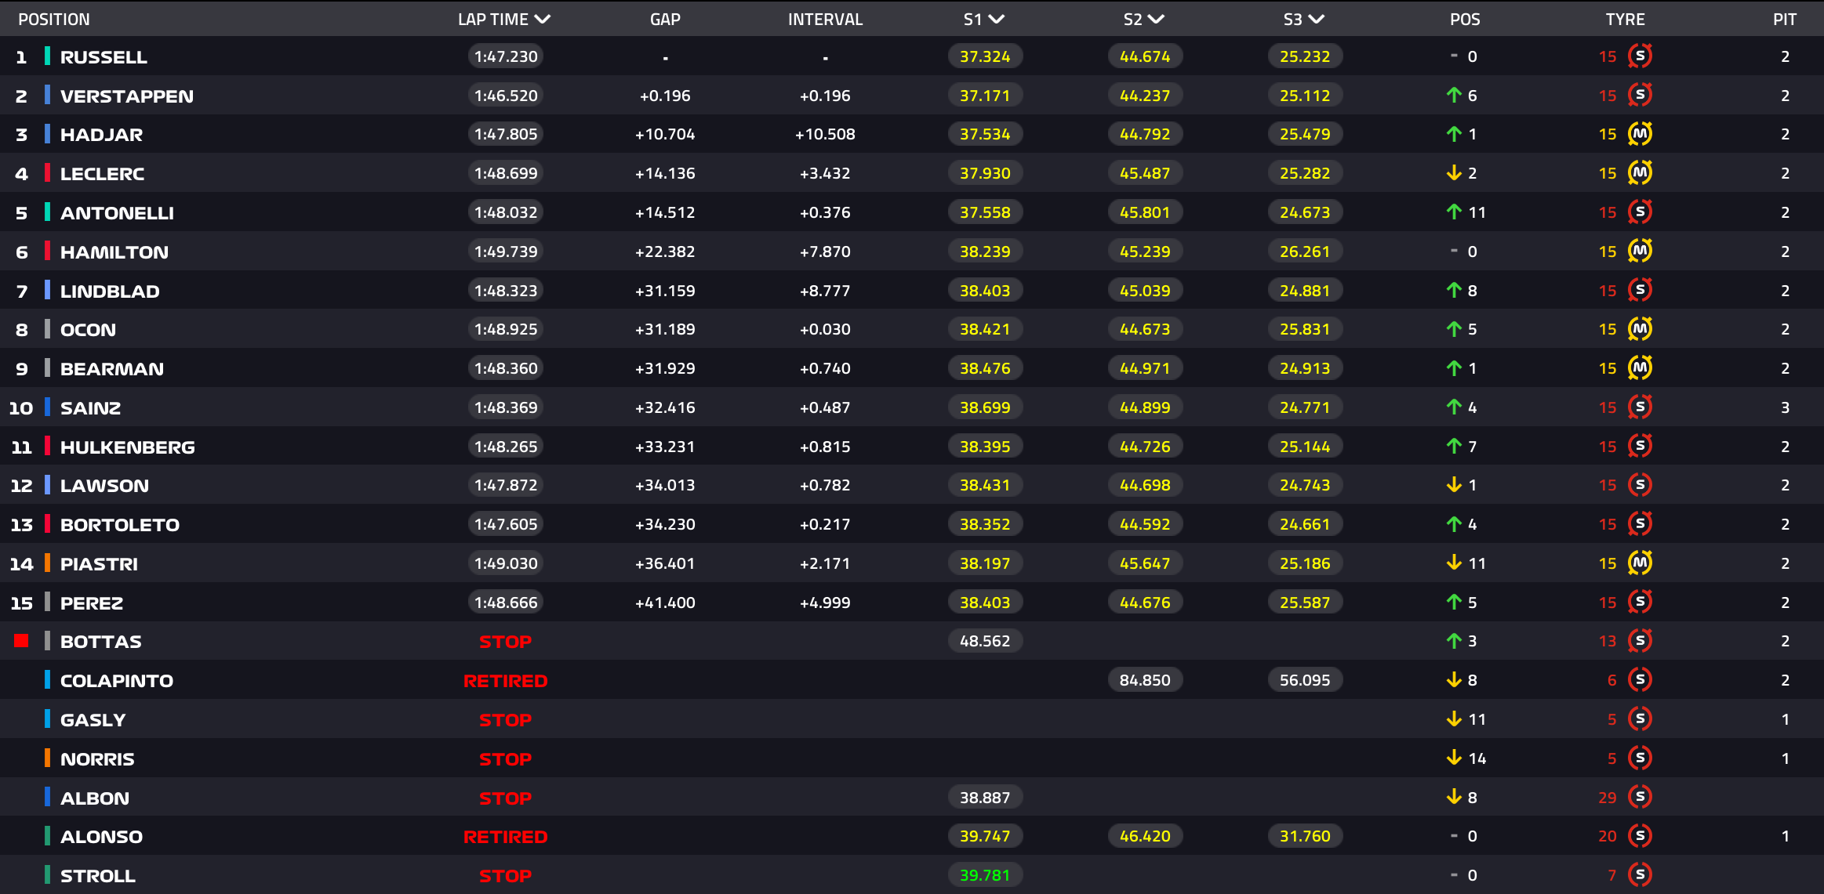Image resolution: width=1824 pixels, height=894 pixels.
Task: Click Leclerc's yellow positions-lost arrow
Action: point(1454,173)
